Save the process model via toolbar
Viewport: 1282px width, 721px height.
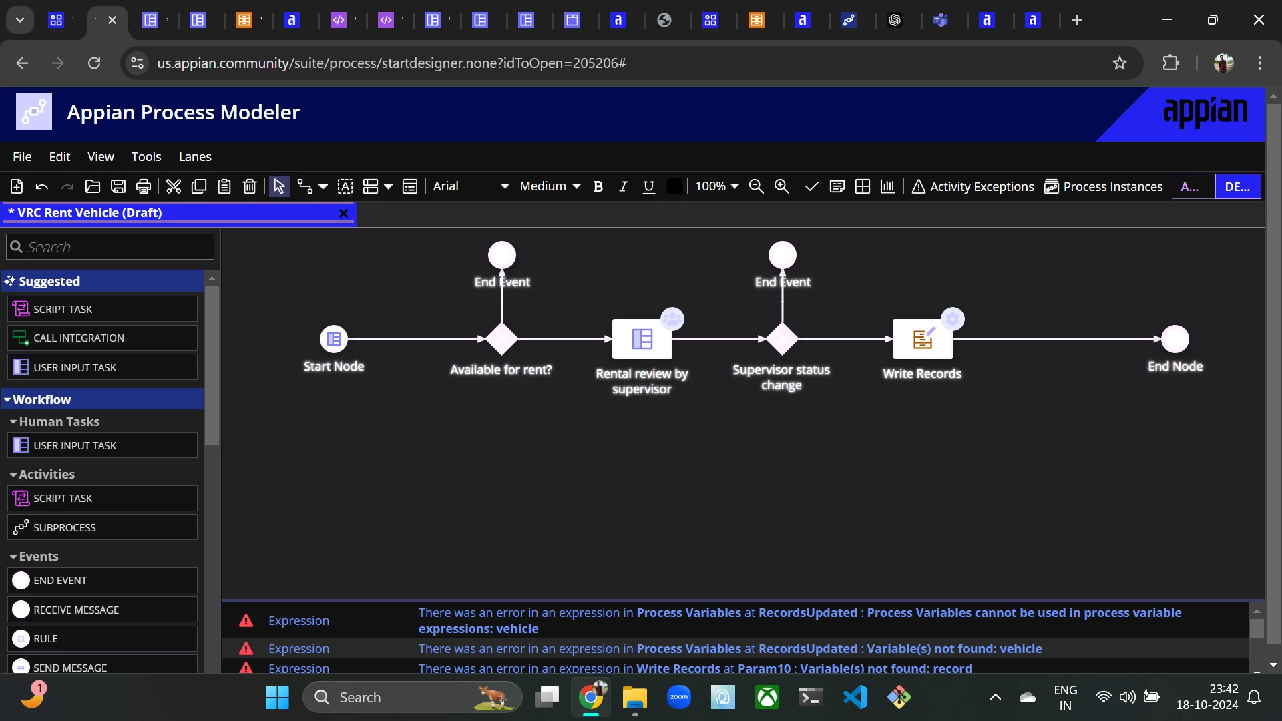118,186
